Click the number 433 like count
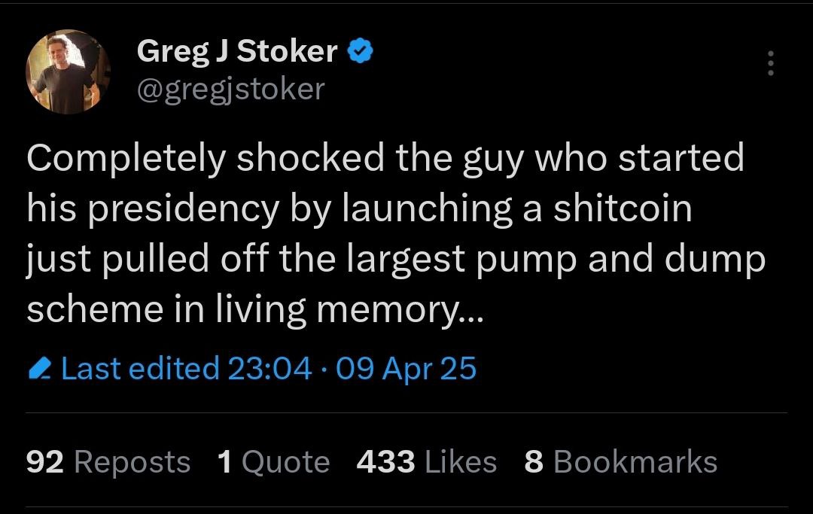This screenshot has height=514, width=813. click(385, 462)
